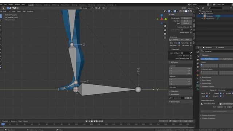The width and height of the screenshot is (233, 131).
Task: Enable Lock to 3D Cursor checkbox
Action: 191,56
